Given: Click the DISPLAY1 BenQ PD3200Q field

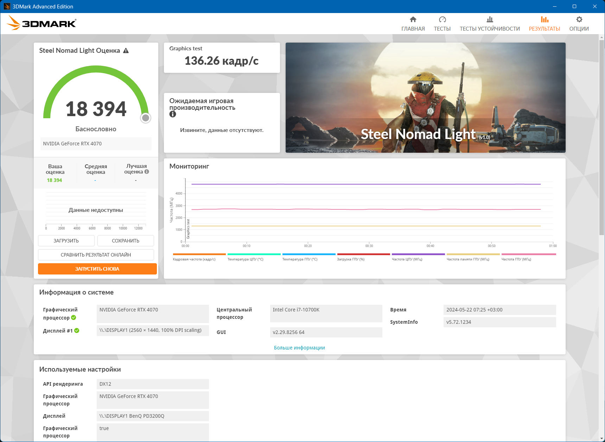Looking at the screenshot, I should 153,416.
